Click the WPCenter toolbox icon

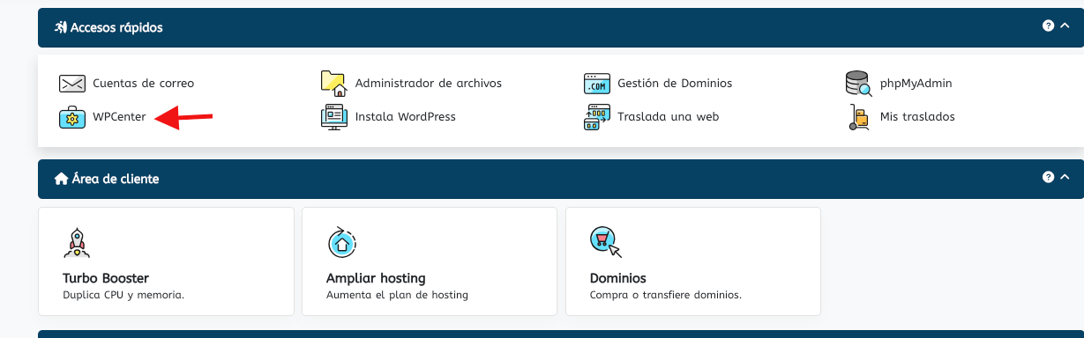pyautogui.click(x=71, y=116)
